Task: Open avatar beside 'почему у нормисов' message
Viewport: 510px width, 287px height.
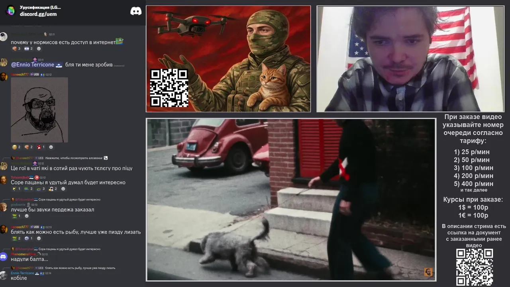Action: point(4,37)
